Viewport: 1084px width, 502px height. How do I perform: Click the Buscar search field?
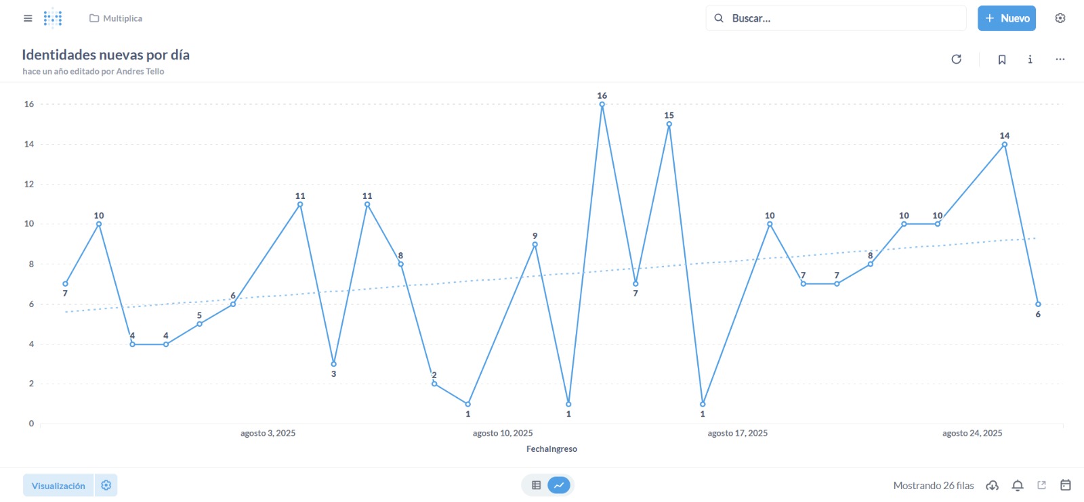[836, 18]
